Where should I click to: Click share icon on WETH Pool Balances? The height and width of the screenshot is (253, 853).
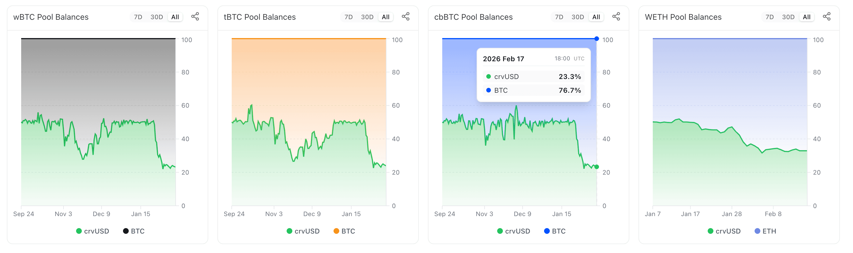[826, 17]
